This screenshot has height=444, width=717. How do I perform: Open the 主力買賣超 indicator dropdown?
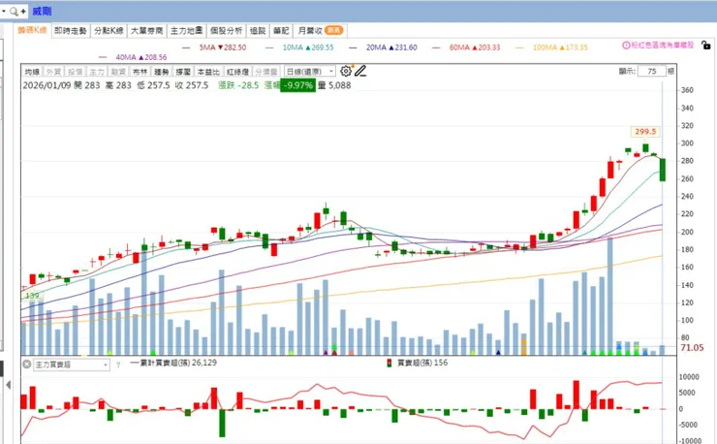tap(72, 365)
